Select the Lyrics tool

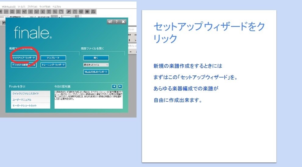coord(43,12)
